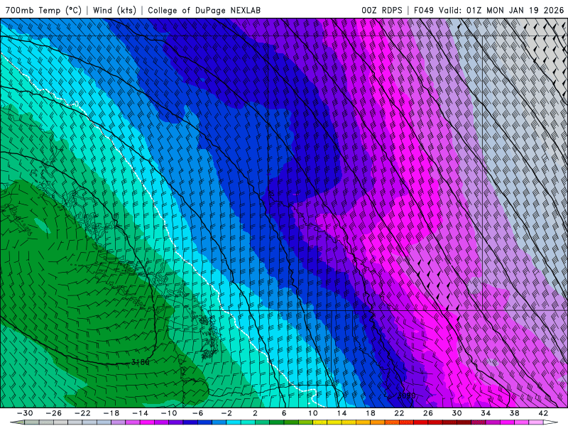Click the -30 colorbar value
The image size is (568, 426).
tap(25, 413)
